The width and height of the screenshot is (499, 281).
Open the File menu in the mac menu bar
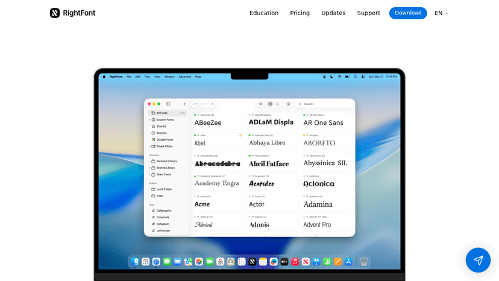click(129, 77)
